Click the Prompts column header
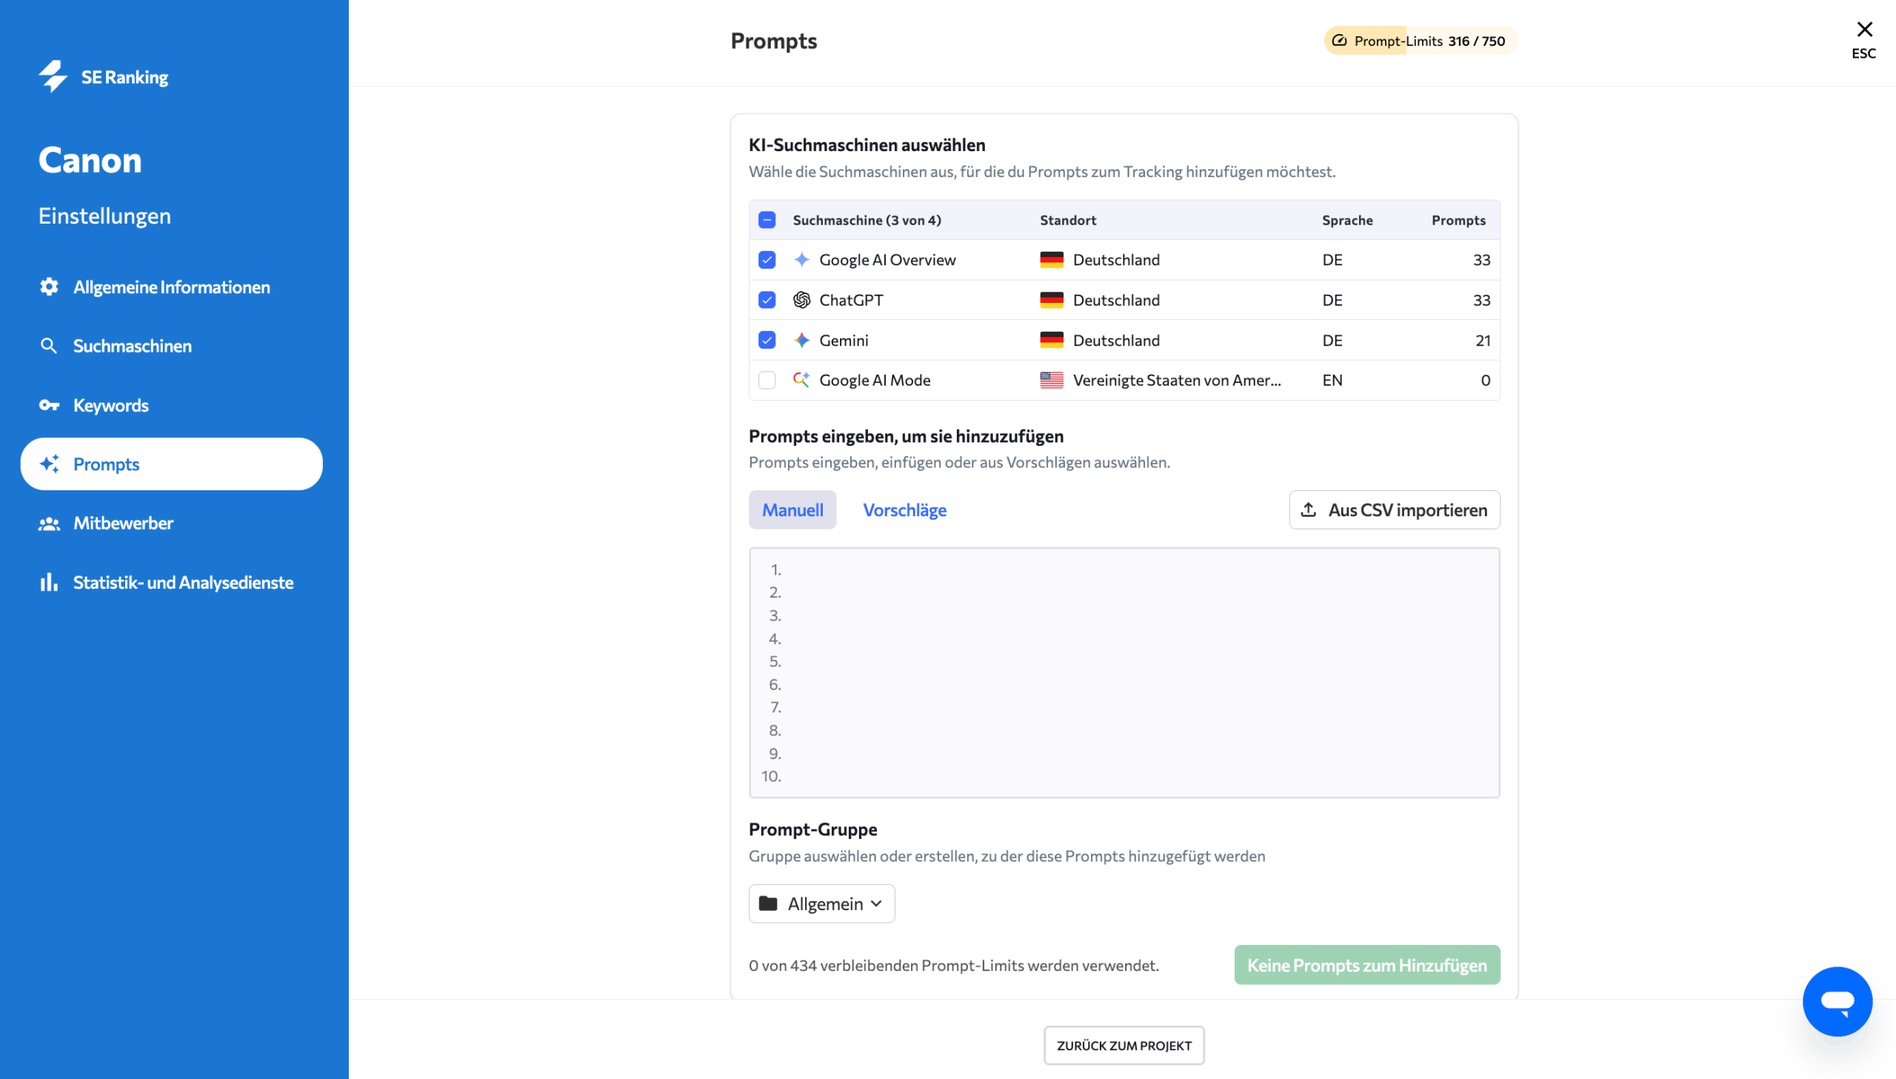This screenshot has width=1896, height=1079. pos(1458,220)
